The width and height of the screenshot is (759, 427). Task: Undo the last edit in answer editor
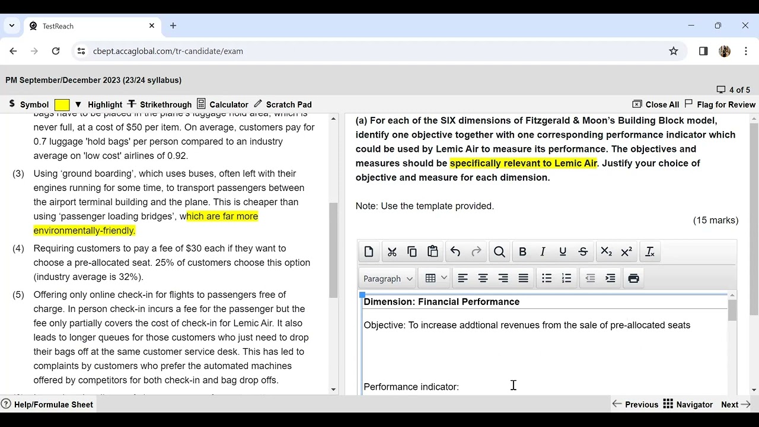[455, 251]
